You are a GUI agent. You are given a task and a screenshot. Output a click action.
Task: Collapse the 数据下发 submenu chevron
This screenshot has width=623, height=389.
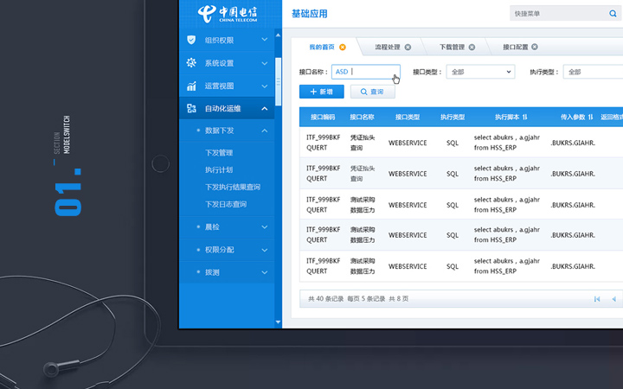pyautogui.click(x=264, y=131)
